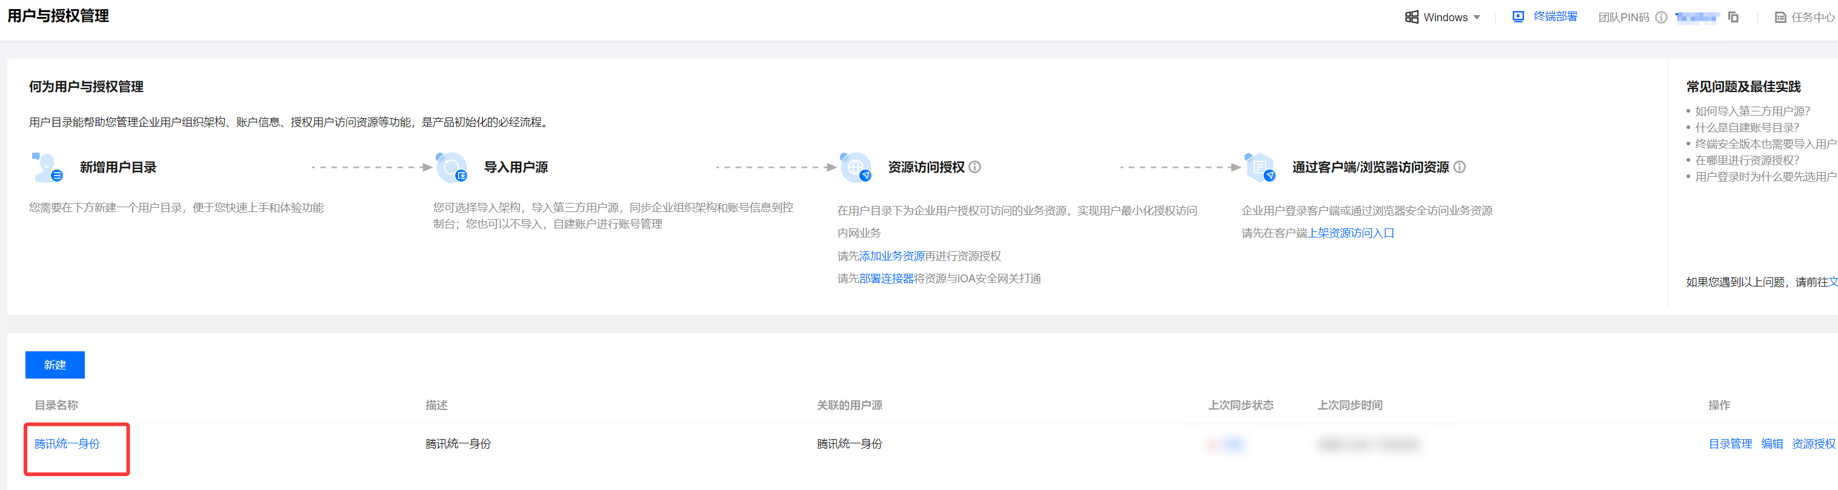
Task: Click 编辑 for the 腾讯统一身份 directory
Action: coord(1772,443)
